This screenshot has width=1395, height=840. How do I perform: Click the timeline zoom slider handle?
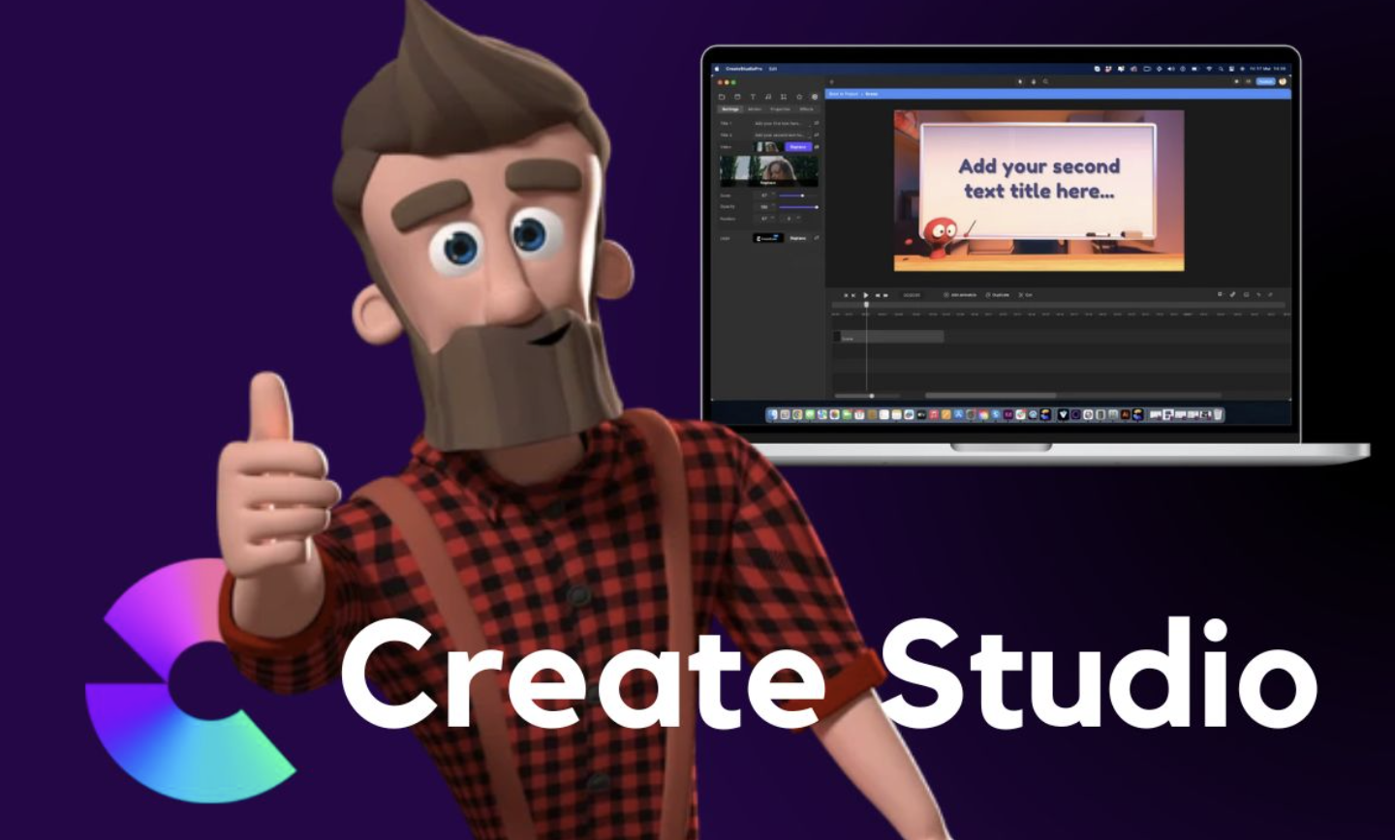pos(871,396)
